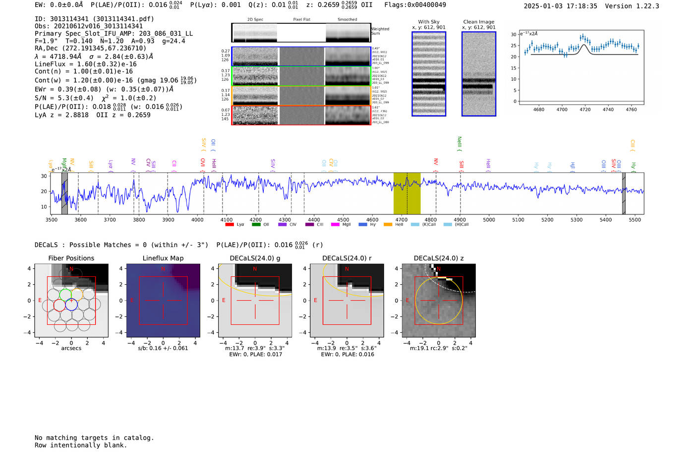This screenshot has height=472, width=694.
Task: Click the 2025-01-03 17:18:35 timestamp
Action: tap(561, 6)
